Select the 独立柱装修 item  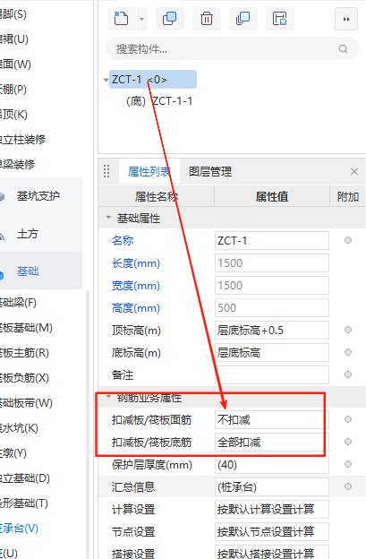click(22, 140)
